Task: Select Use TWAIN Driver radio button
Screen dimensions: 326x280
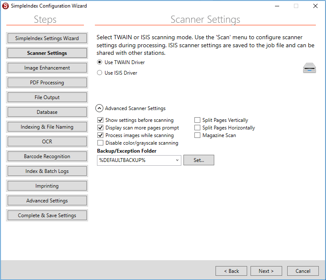Action: coord(100,62)
